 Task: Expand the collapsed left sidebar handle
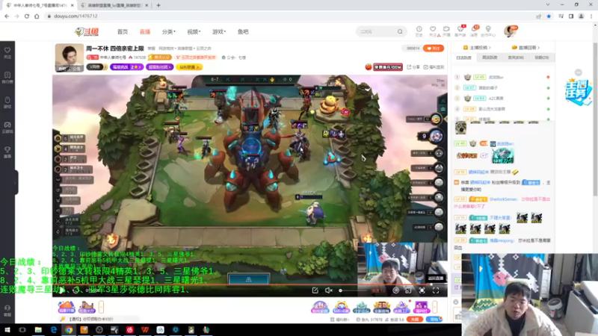(x=16, y=183)
